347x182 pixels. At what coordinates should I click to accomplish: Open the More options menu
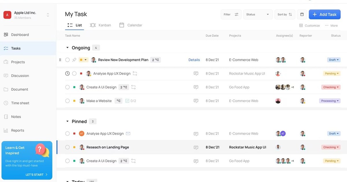tap(331, 25)
